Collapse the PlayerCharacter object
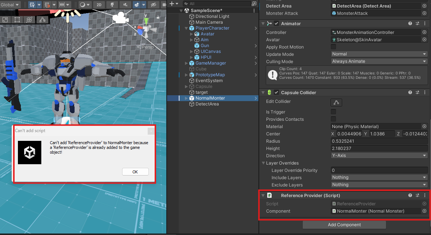431x235 pixels. click(186, 28)
